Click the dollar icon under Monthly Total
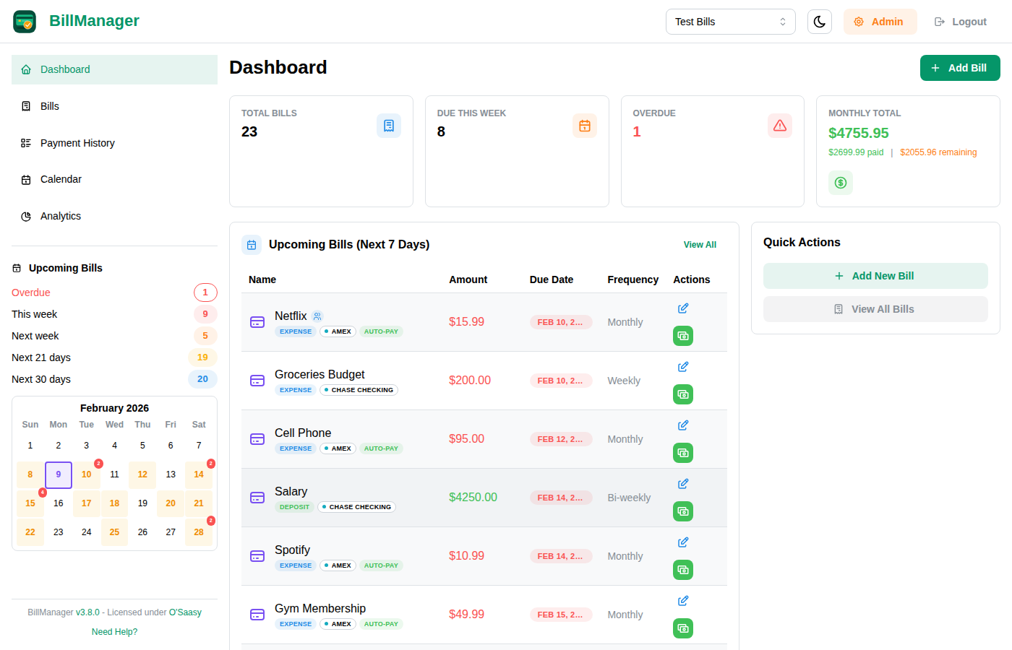The width and height of the screenshot is (1012, 650). (x=840, y=183)
